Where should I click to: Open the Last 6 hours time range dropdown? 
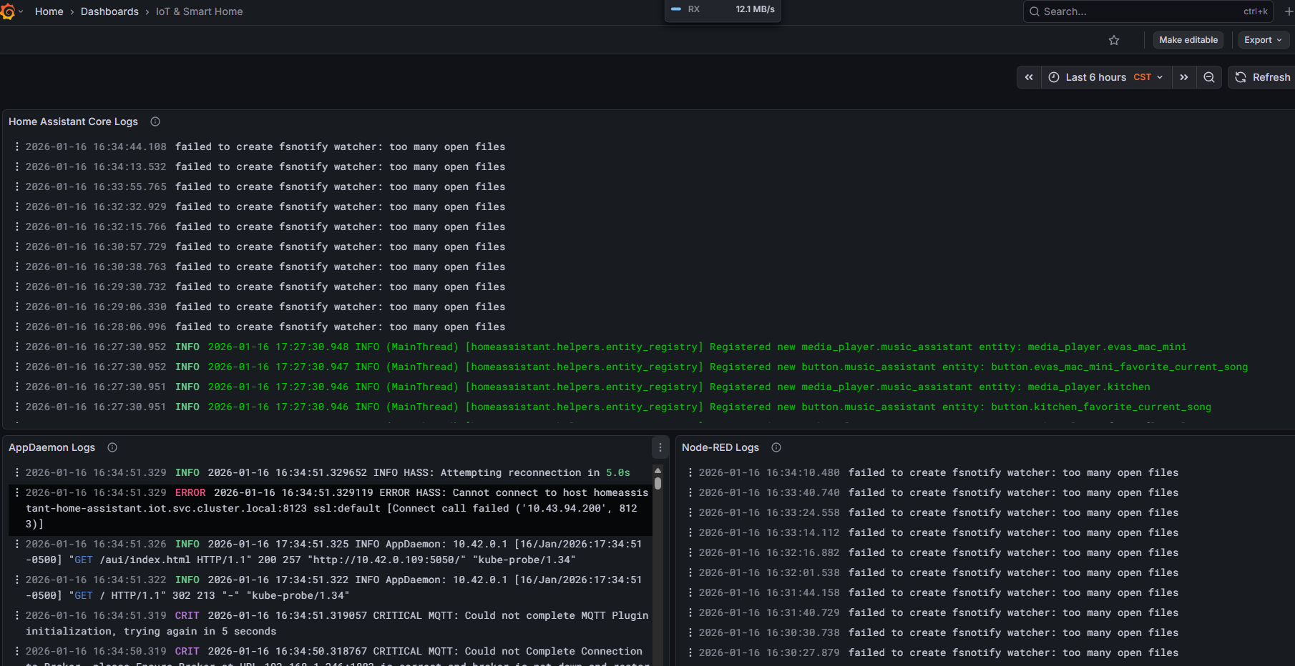(x=1105, y=76)
